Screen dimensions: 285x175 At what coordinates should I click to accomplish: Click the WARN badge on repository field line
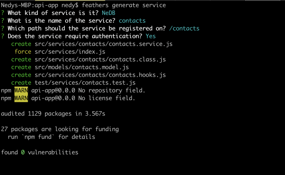[x=21, y=90]
